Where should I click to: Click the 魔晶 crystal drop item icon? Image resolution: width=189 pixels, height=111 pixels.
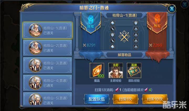click(x=97, y=70)
